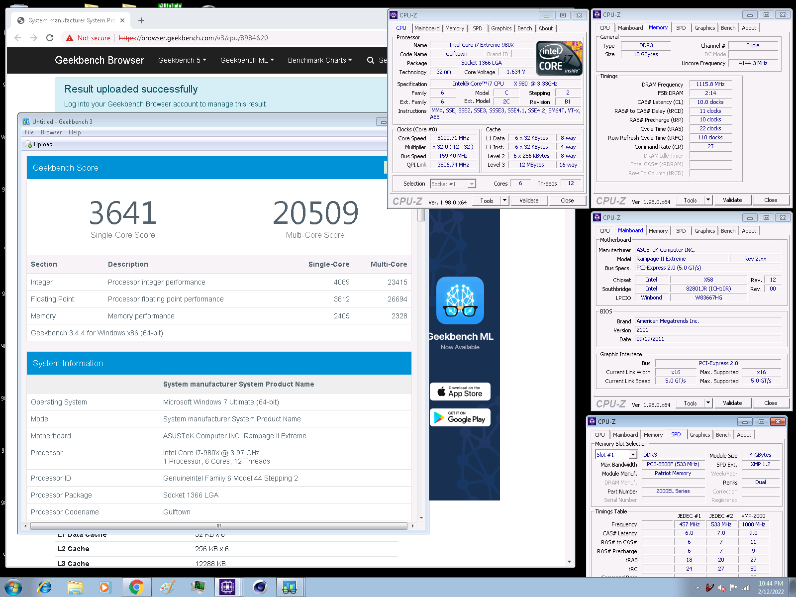Viewport: 796px width, 597px height.
Task: Click the red tray icon
Action: [x=710, y=588]
